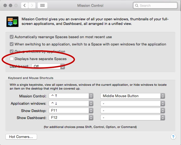Click the search magnifier icon
This screenshot has height=145, width=181.
(137, 5)
